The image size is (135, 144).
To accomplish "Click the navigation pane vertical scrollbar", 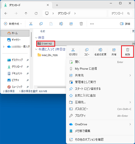I will coord(31,45).
